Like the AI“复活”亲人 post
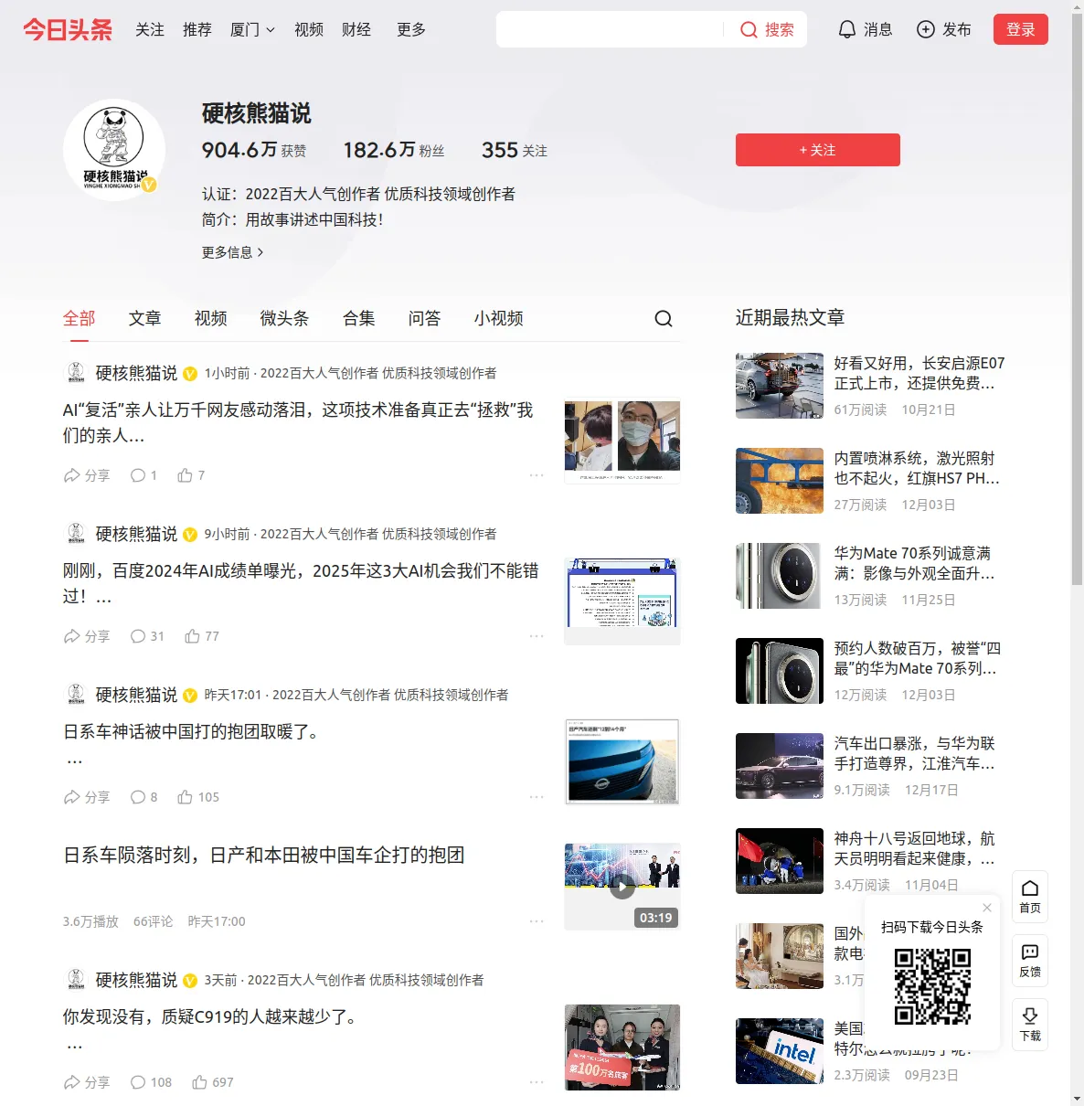This screenshot has width=1084, height=1106. [191, 475]
